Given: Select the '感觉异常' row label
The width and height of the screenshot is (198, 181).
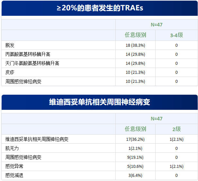Looking at the screenshot, I should (x=14, y=166).
